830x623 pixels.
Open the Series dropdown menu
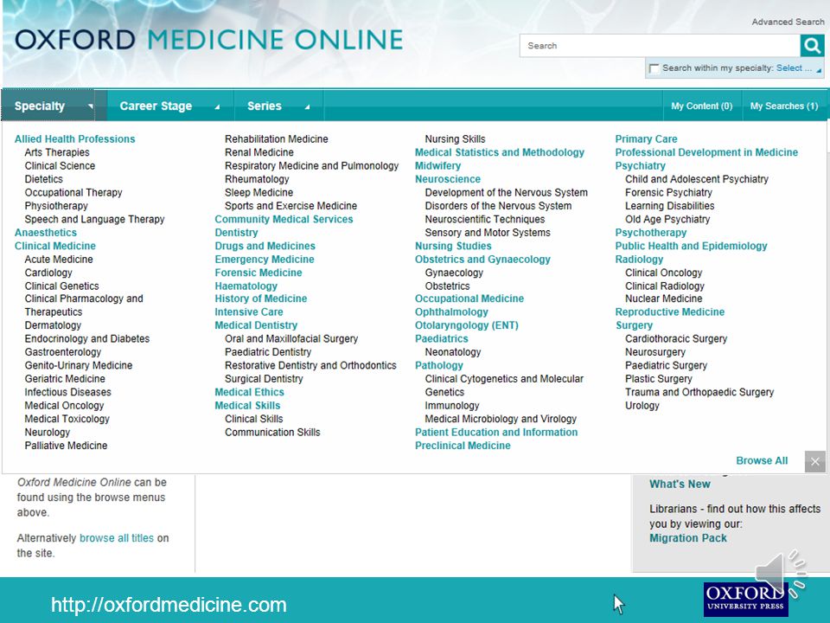[x=278, y=106]
